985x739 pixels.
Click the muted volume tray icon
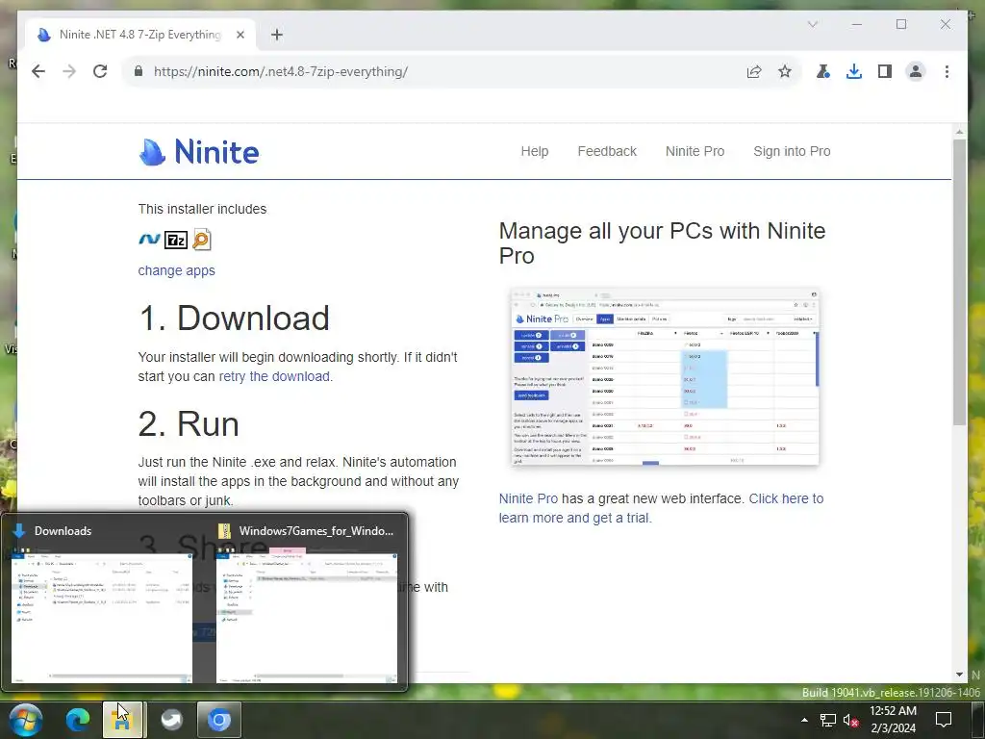[x=850, y=720]
